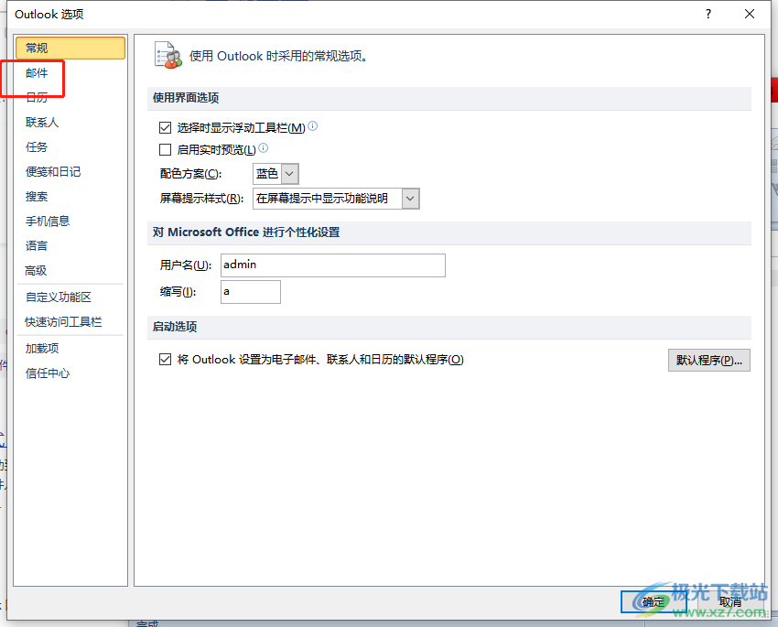Click the 缩写 initials input field
The image size is (778, 627).
251,292
